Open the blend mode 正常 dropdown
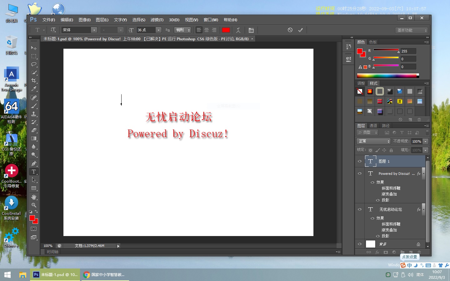 374,141
